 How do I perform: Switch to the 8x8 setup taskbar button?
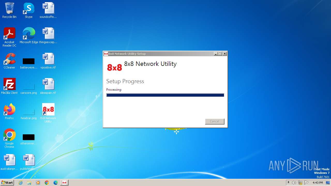(x=64, y=183)
